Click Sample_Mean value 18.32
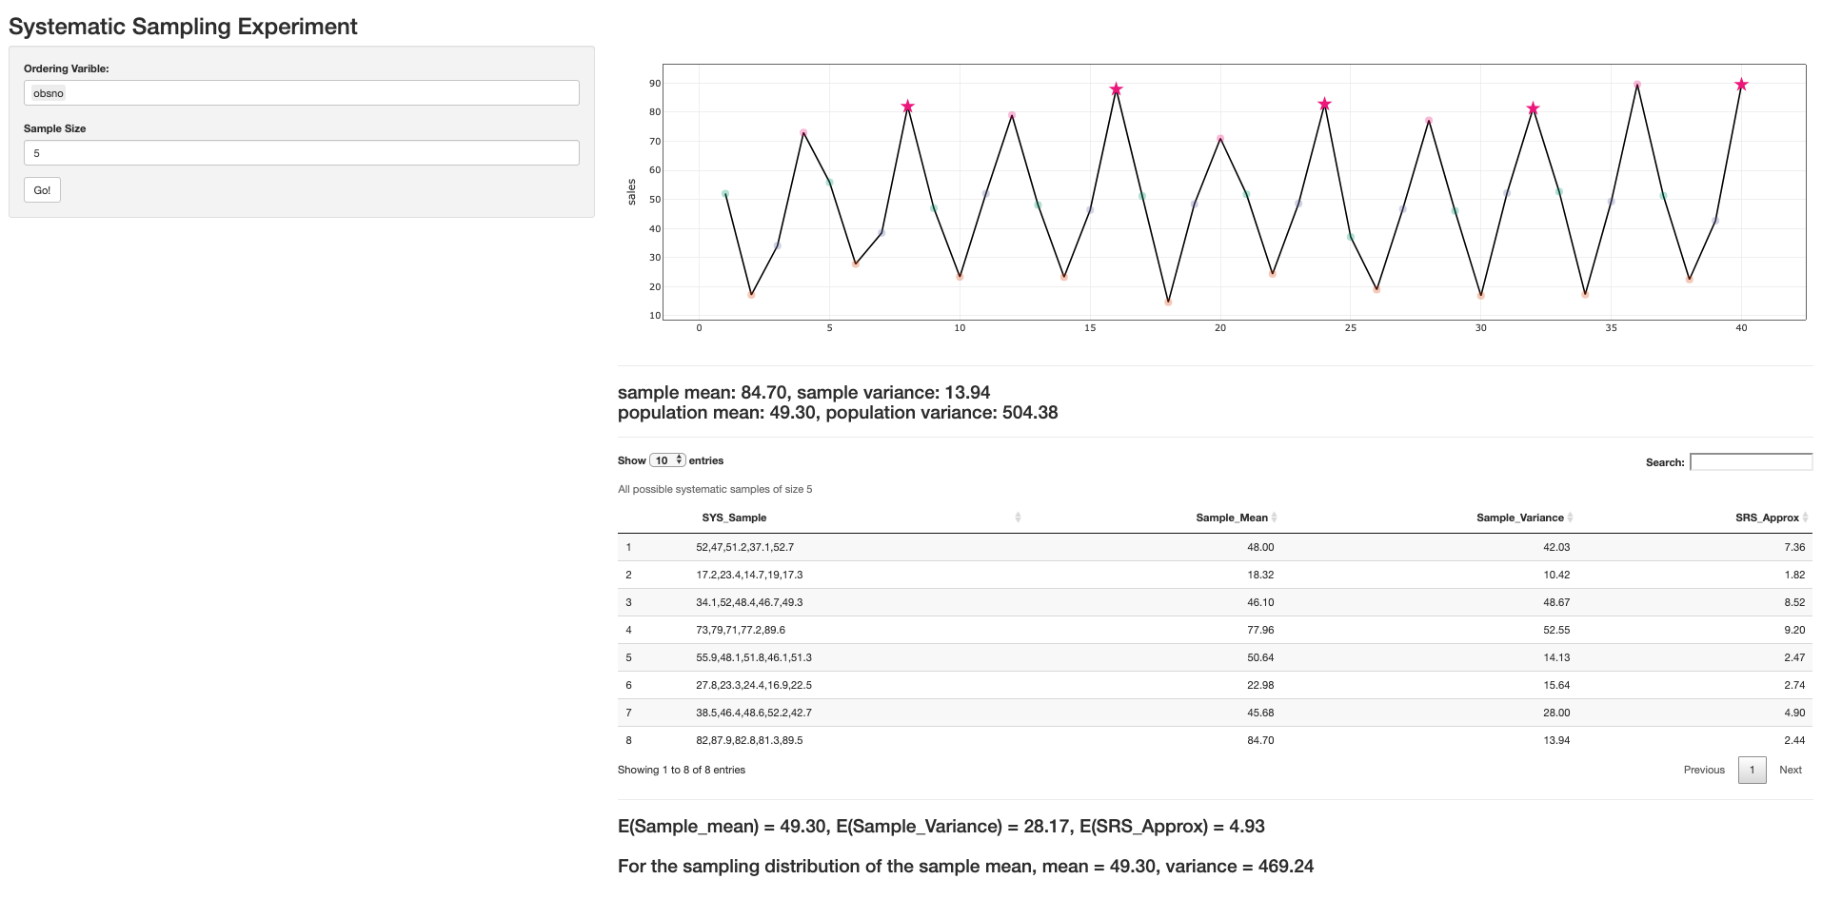The image size is (1822, 899). (x=1260, y=575)
